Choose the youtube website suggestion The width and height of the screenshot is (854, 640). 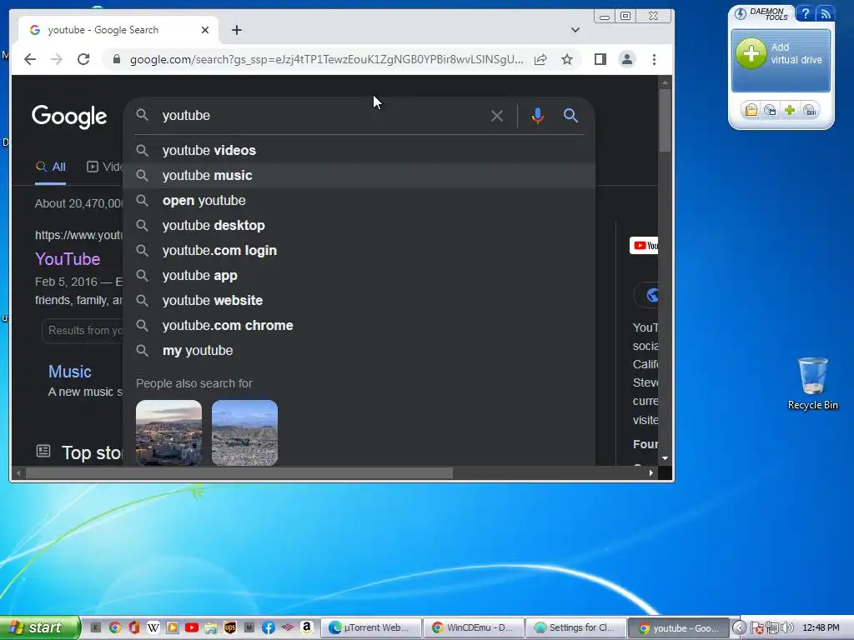coord(359,300)
